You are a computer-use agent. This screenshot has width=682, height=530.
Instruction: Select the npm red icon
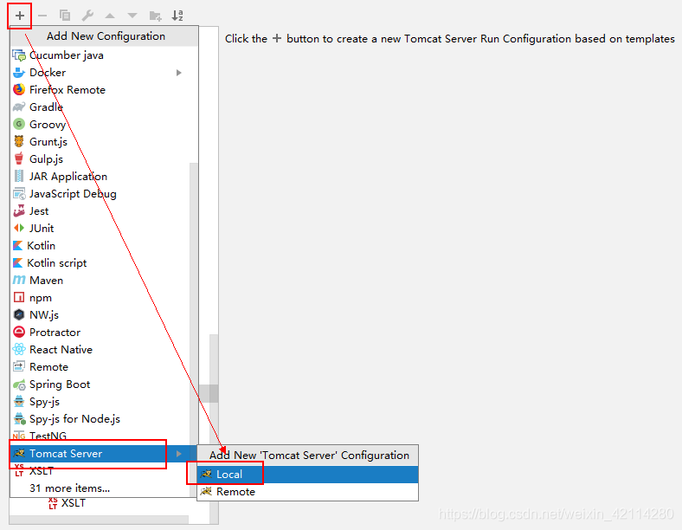tap(19, 298)
